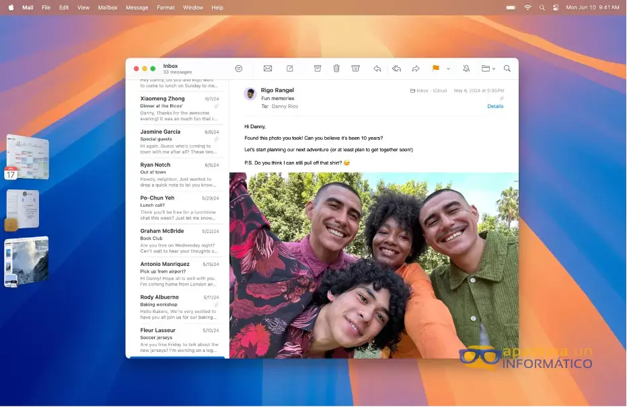627x407 pixels.
Task: Compose a new message
Action: point(290,69)
